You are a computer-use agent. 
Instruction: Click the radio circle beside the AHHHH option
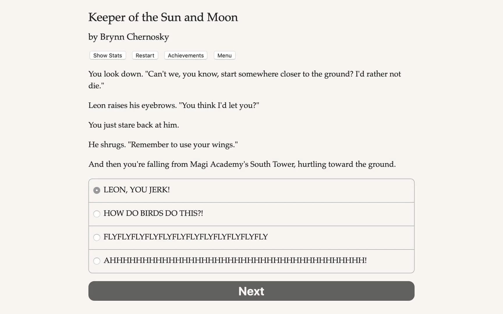[x=96, y=261]
